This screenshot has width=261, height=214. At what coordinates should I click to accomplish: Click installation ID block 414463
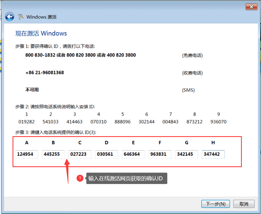point(74,122)
